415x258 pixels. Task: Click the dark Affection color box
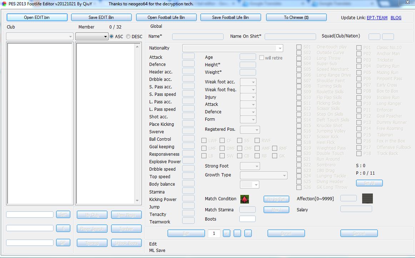367,198
